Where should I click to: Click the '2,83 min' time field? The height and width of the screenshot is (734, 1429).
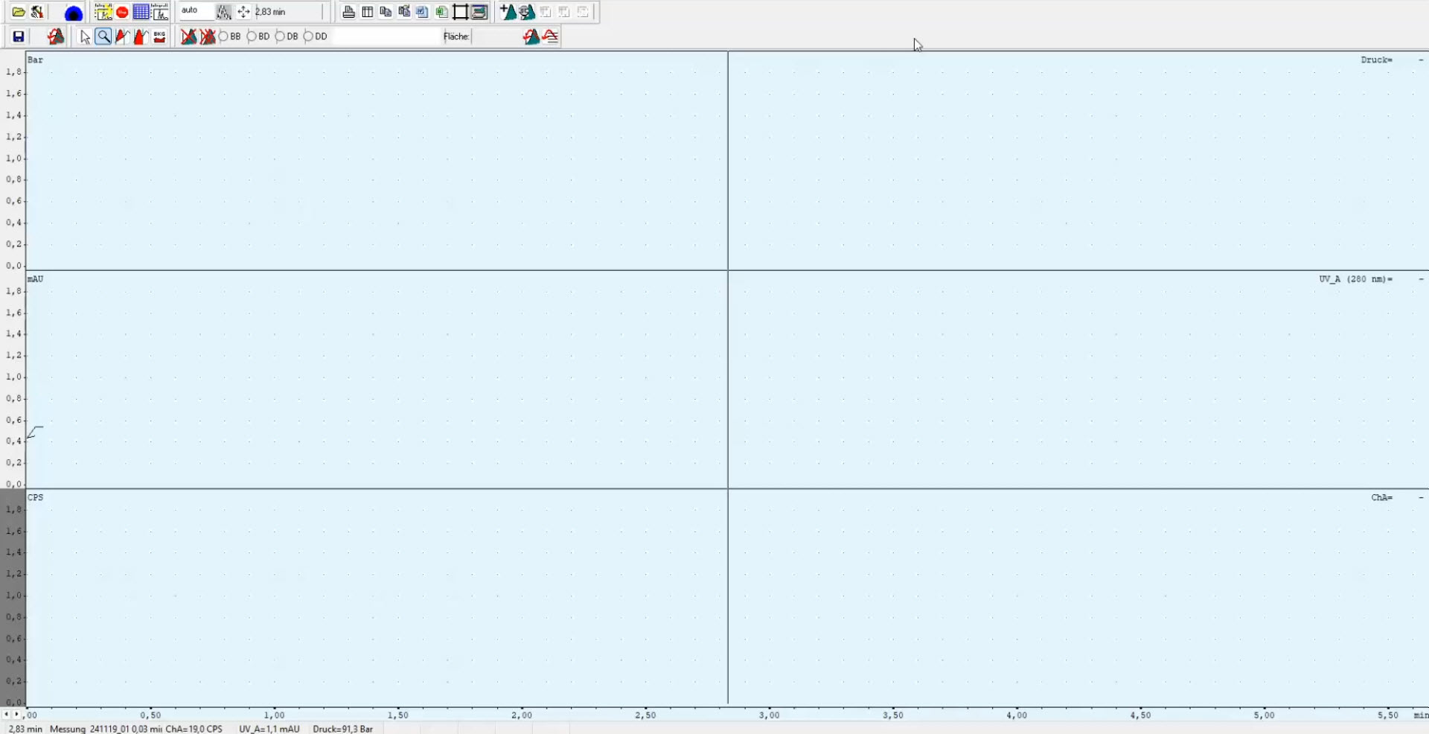[x=289, y=12]
